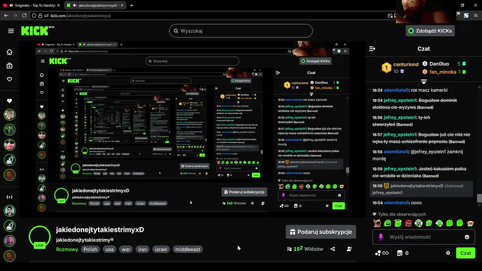Viewport: 482px width, 271px height.
Task: Insert the orange-capped emote at row end
Action: click(470, 223)
